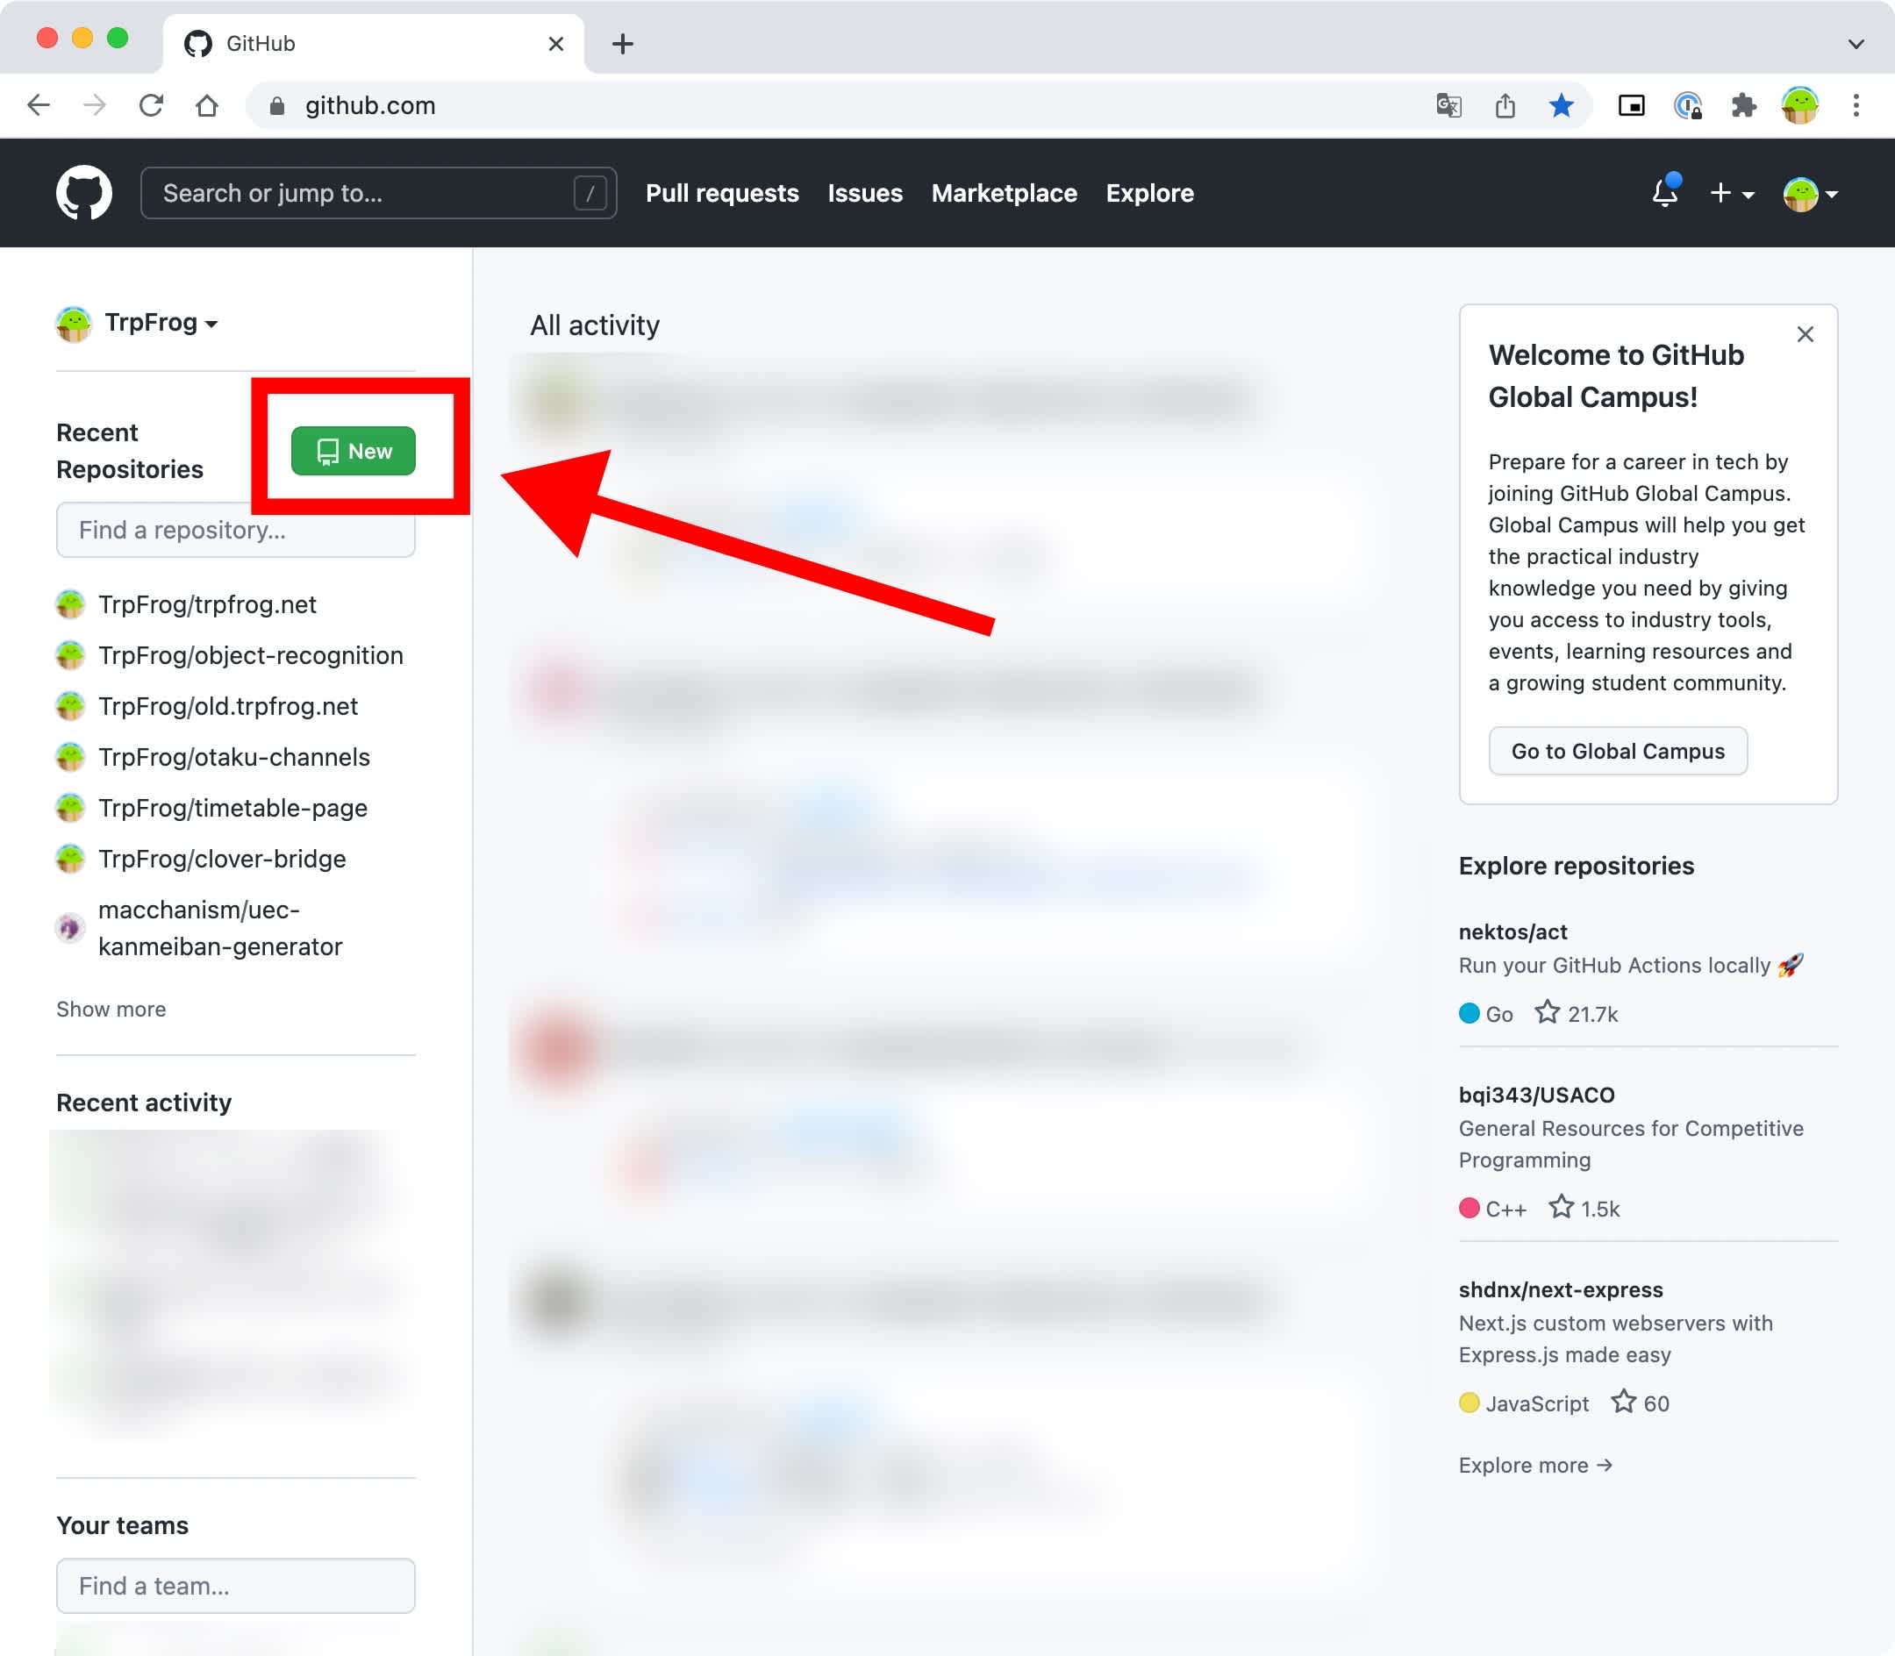Star the bqi343/USACO repository

point(1561,1207)
